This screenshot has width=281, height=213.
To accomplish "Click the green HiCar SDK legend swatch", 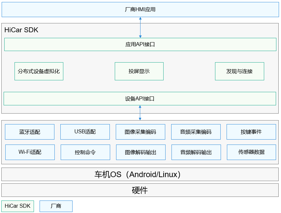I will 18,206.
